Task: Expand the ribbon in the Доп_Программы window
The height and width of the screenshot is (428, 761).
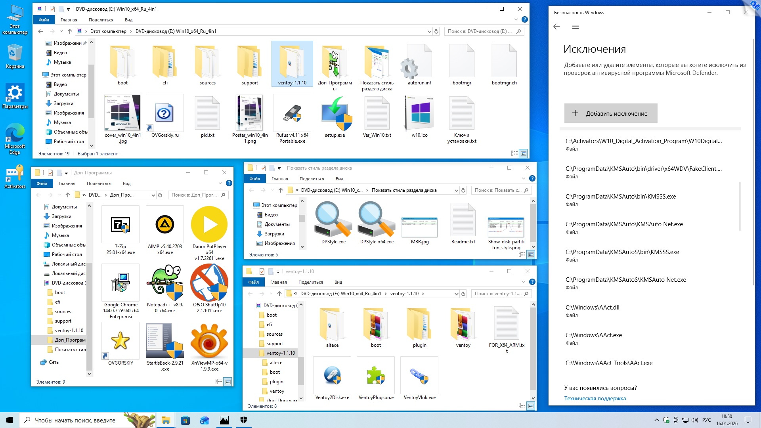Action: [220, 183]
